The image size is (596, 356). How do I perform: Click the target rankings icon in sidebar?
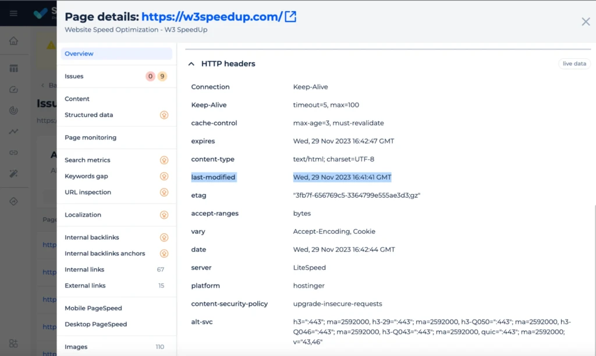15,111
